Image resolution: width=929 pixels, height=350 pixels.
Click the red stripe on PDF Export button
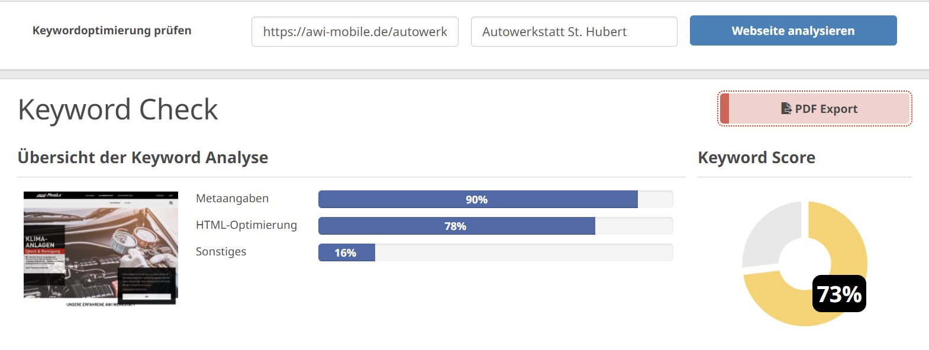[724, 108]
